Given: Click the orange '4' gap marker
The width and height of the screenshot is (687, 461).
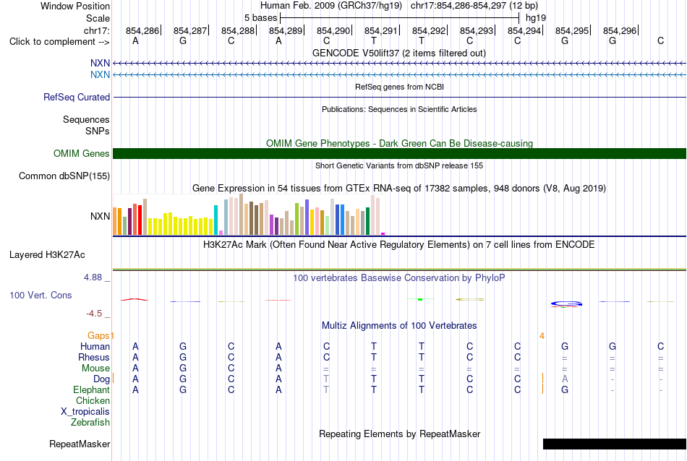Looking at the screenshot, I should (542, 336).
